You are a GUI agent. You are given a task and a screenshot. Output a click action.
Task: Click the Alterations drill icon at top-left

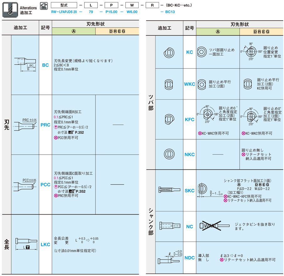10,10
